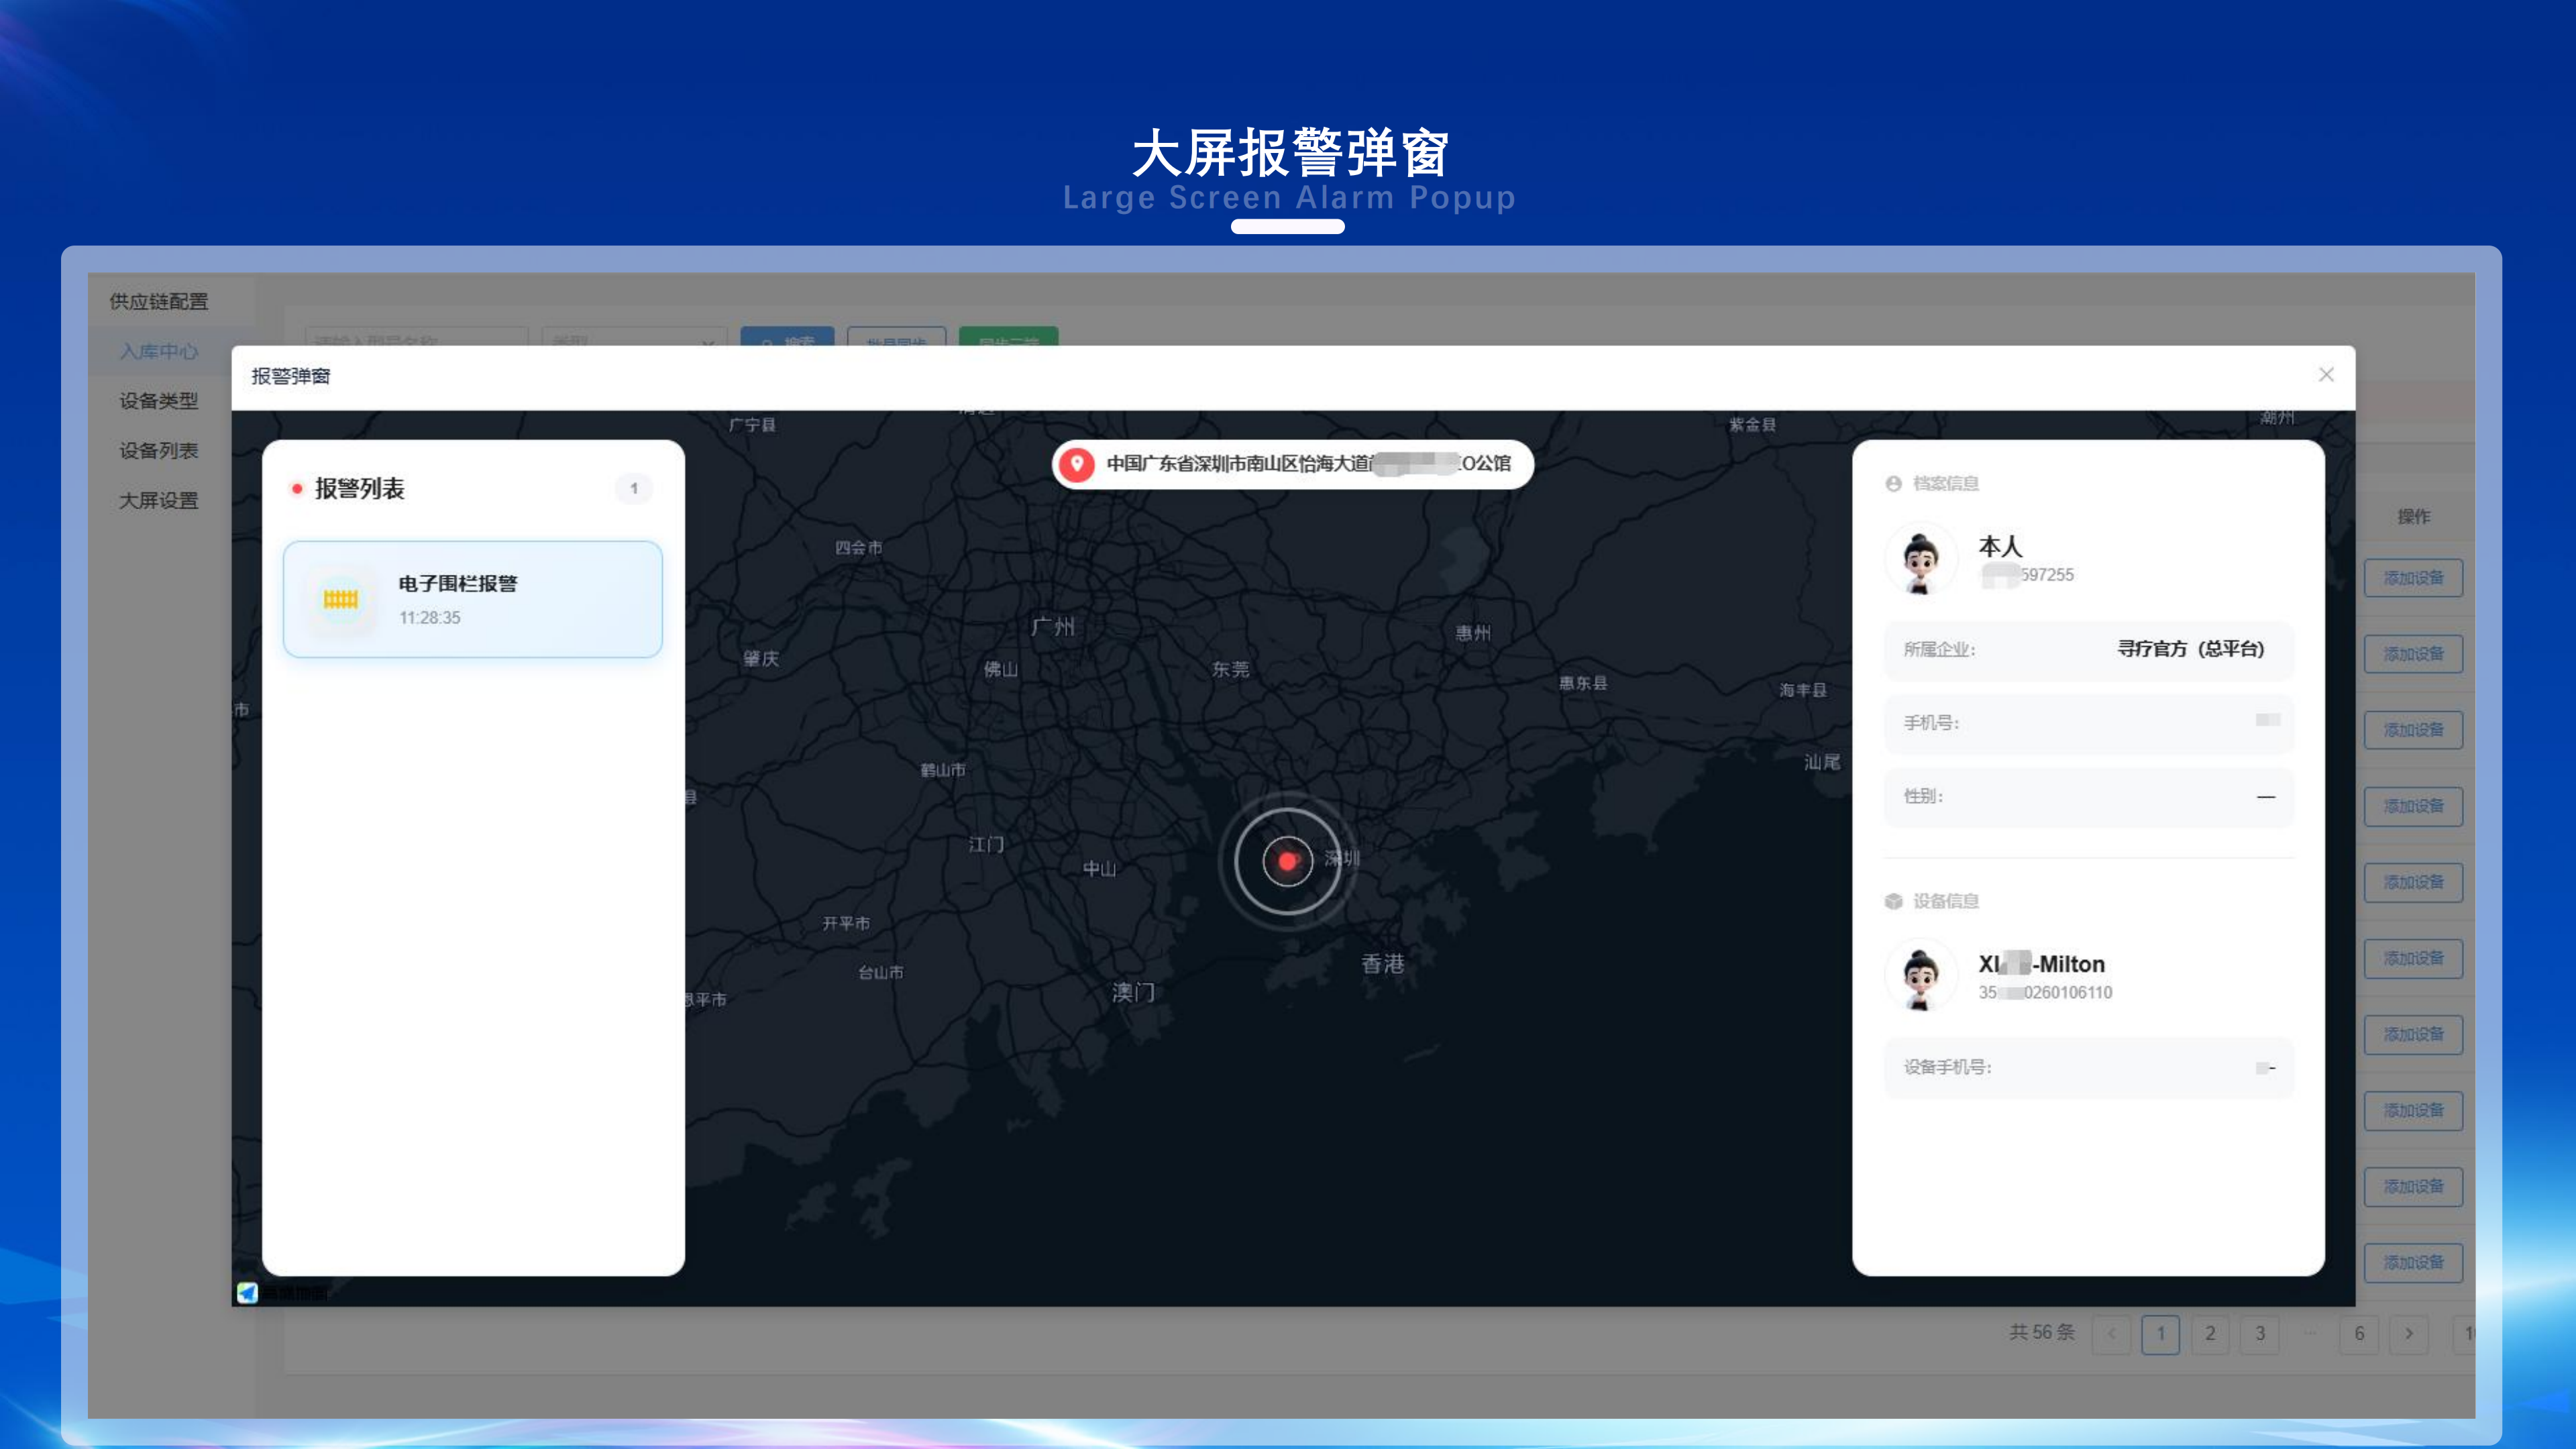Click the red location pin icon
Image resolution: width=2576 pixels, height=1449 pixels.
pos(1076,464)
